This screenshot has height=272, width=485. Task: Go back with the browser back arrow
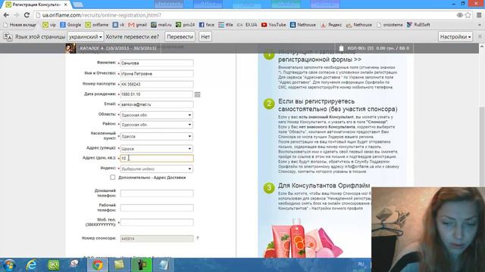6,15
